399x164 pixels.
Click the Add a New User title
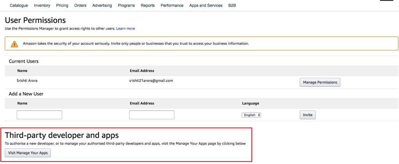pyautogui.click(x=26, y=94)
